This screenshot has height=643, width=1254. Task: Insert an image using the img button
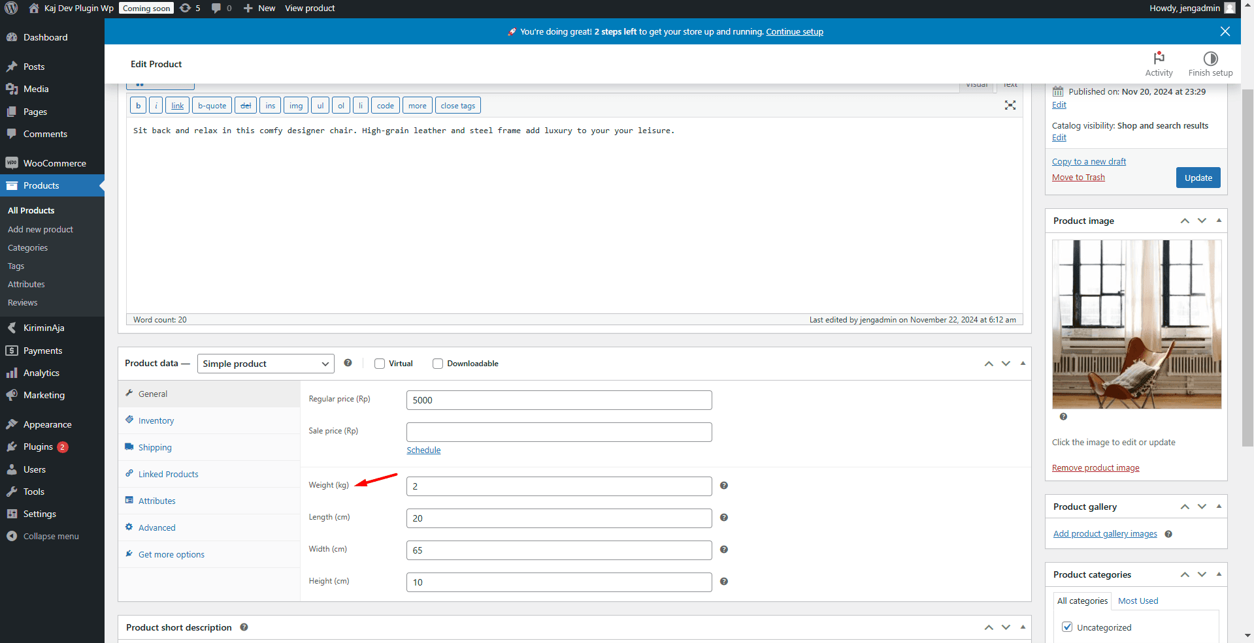(296, 105)
